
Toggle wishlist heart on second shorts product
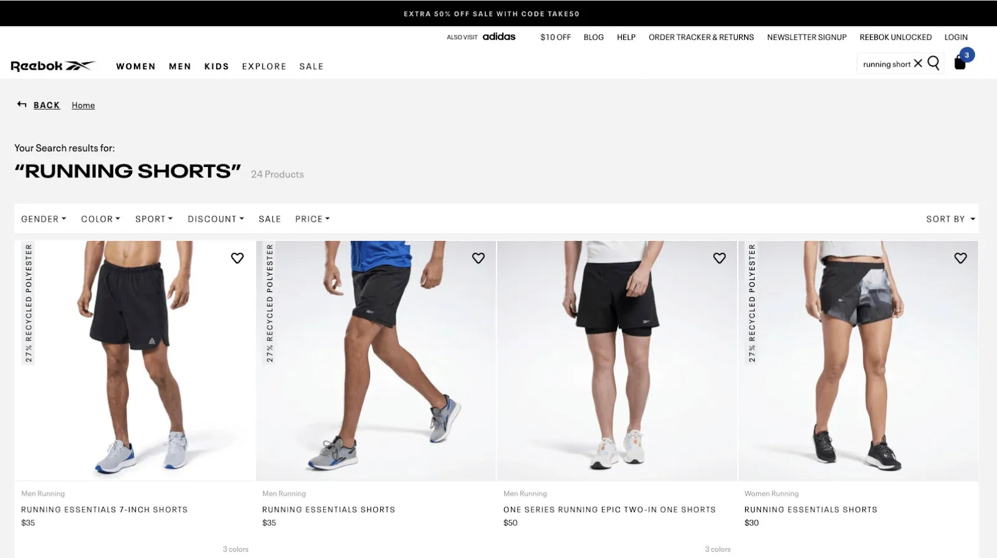479,258
